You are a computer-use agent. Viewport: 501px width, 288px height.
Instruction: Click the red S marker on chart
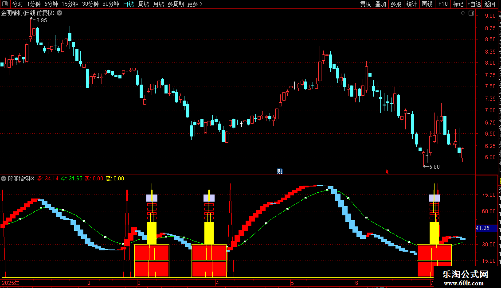[x=387, y=172]
